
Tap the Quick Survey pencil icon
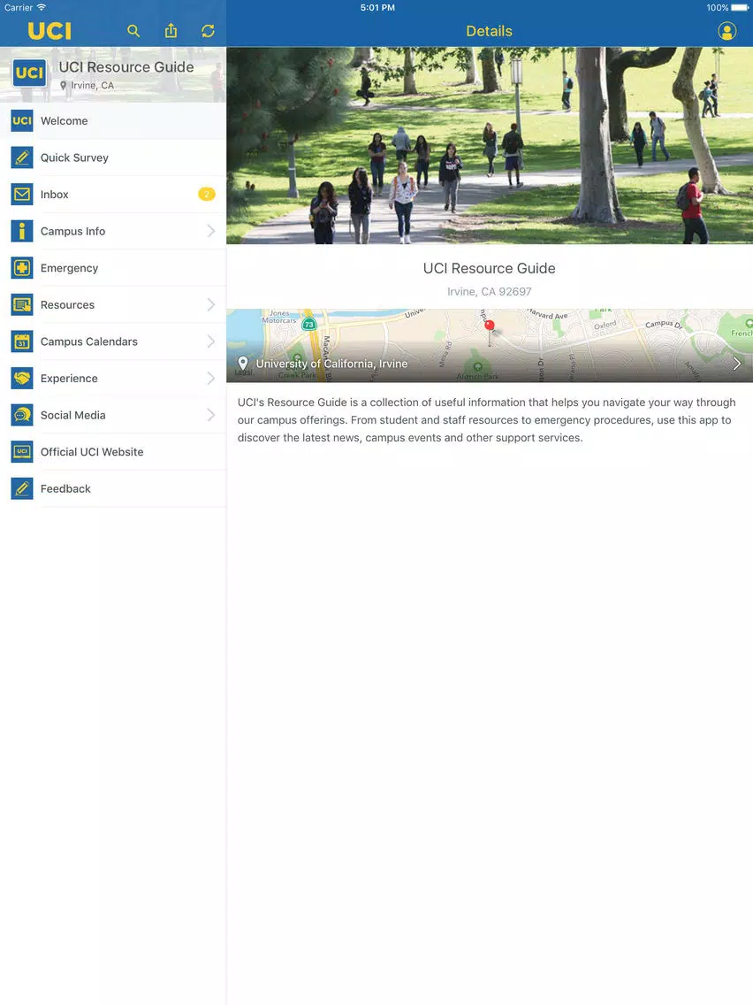coord(22,157)
